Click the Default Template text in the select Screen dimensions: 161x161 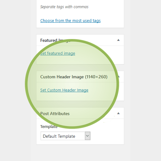[59, 136]
